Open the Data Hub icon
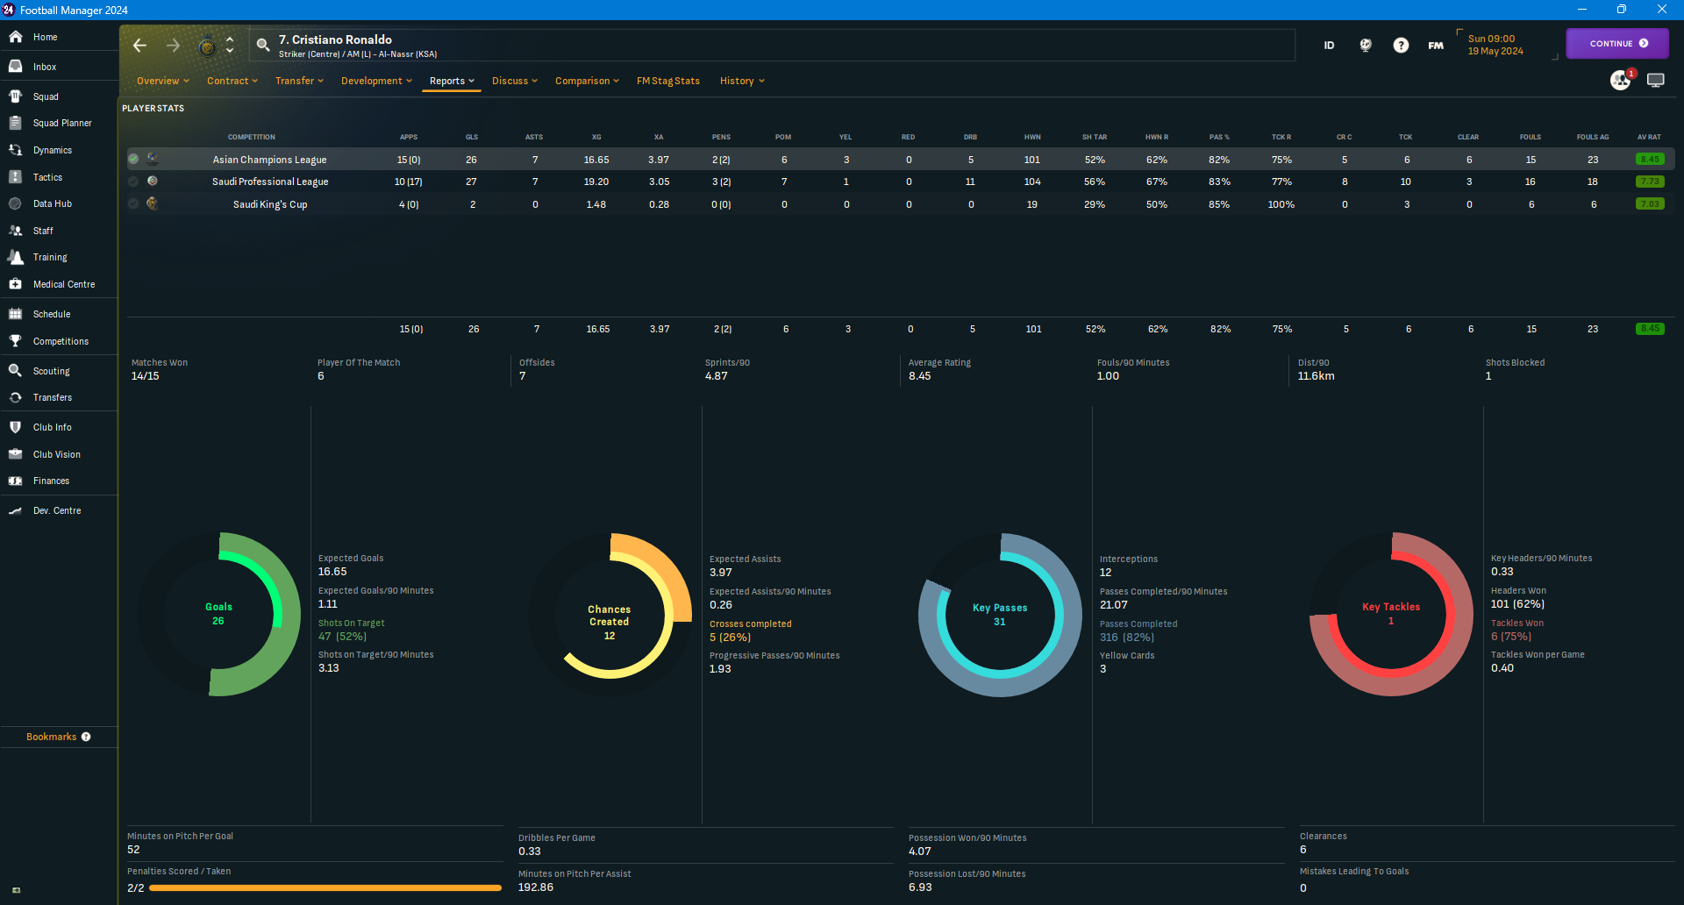The height and width of the screenshot is (905, 1684). click(15, 203)
